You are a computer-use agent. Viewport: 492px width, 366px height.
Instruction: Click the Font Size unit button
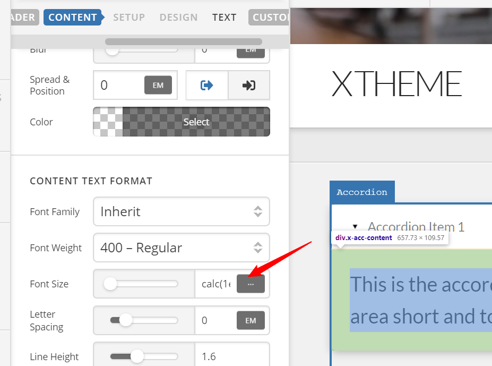pyautogui.click(x=251, y=284)
